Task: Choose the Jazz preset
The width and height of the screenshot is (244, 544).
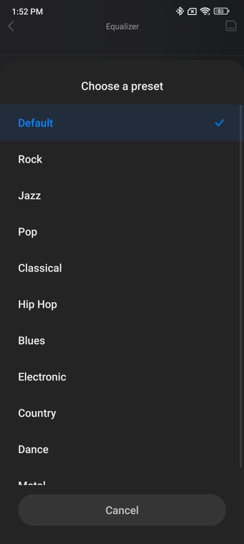Action: click(122, 195)
